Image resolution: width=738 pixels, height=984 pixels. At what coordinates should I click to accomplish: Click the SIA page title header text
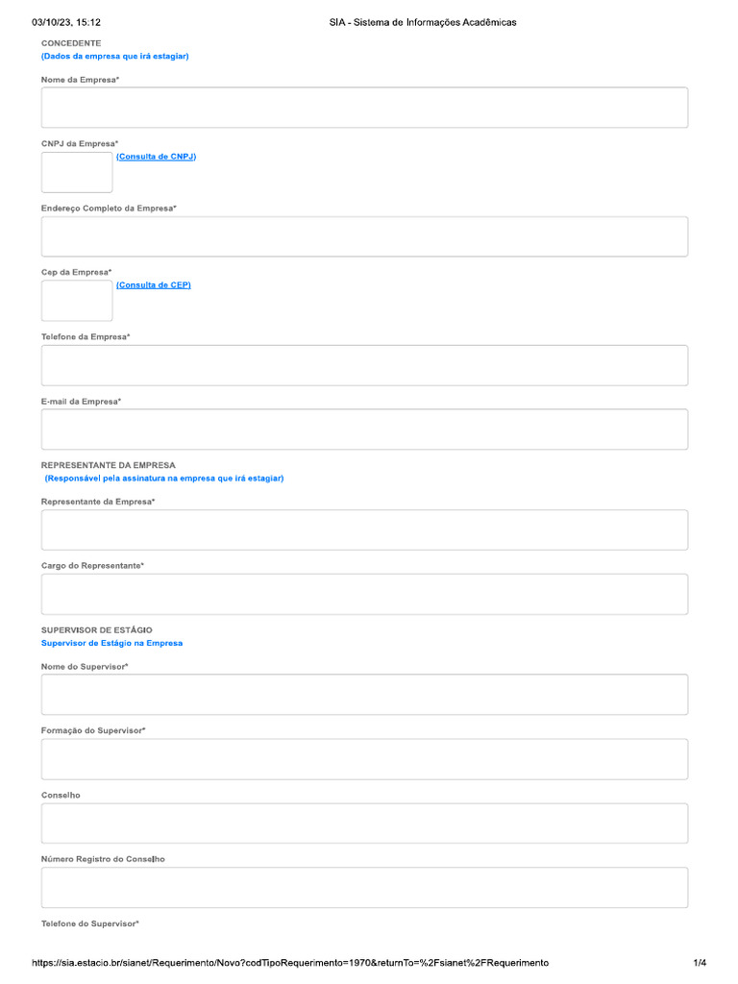[x=423, y=23]
